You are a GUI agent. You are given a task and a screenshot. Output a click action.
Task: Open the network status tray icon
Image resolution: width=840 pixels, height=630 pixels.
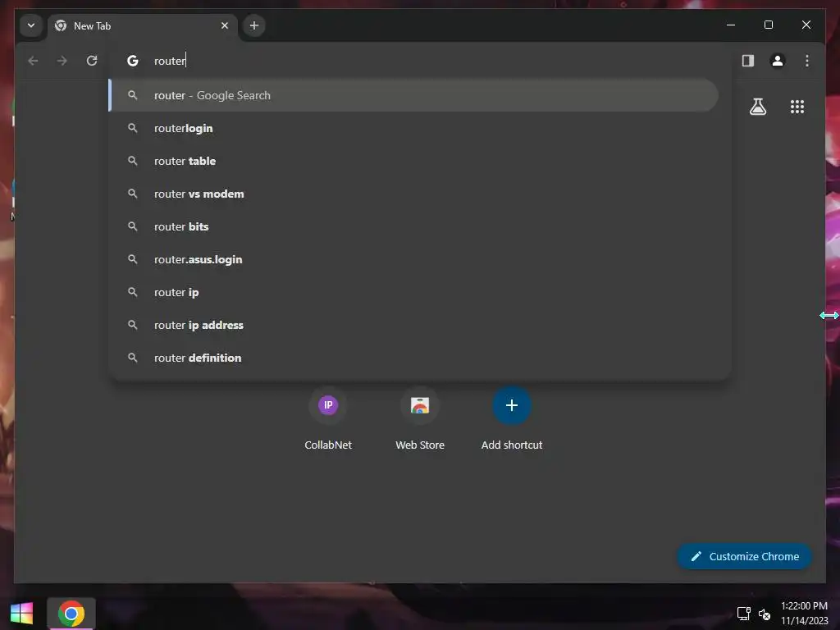pos(743,614)
